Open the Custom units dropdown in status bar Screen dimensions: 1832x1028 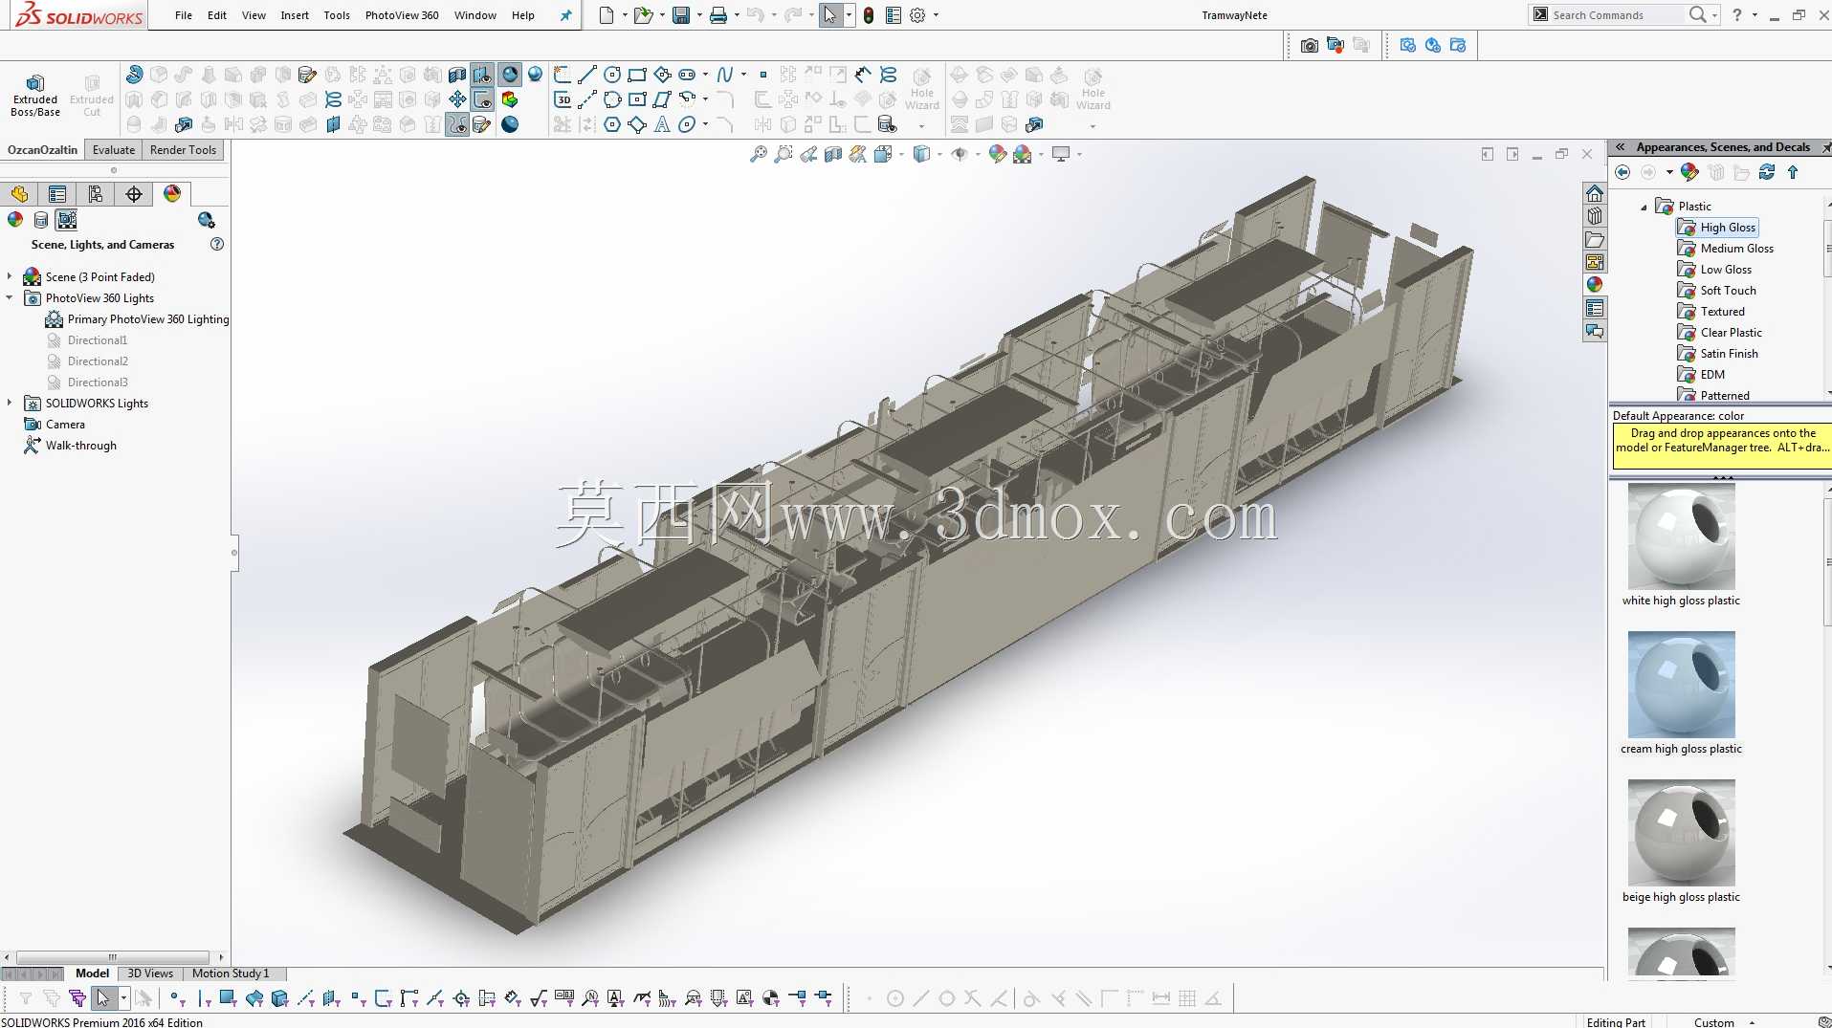click(1753, 1022)
